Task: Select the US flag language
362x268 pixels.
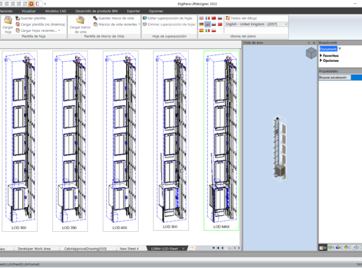Action: point(201,18)
